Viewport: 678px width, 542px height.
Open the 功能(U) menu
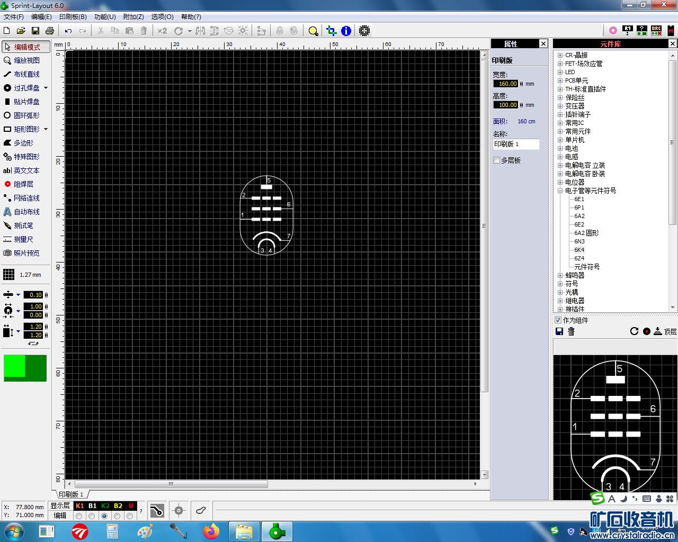coord(105,17)
